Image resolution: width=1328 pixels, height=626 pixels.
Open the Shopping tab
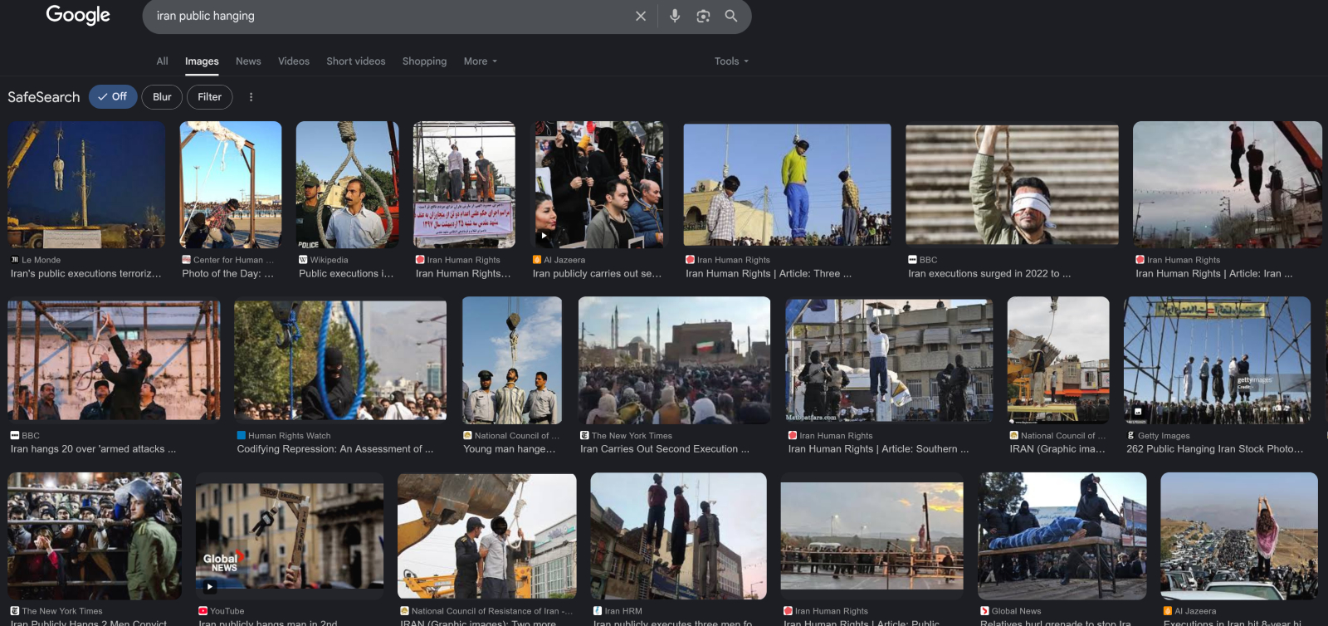424,61
